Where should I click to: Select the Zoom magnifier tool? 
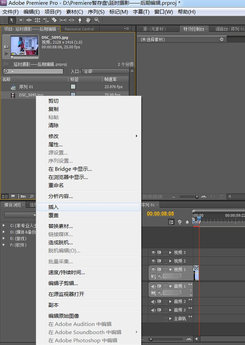click(x=97, y=20)
